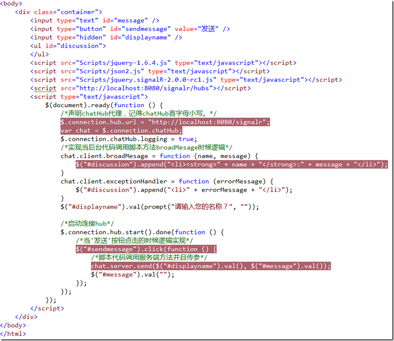Click the json2.js script line
Image resolution: width=394 pixels, height=341 pixels.
point(150,72)
